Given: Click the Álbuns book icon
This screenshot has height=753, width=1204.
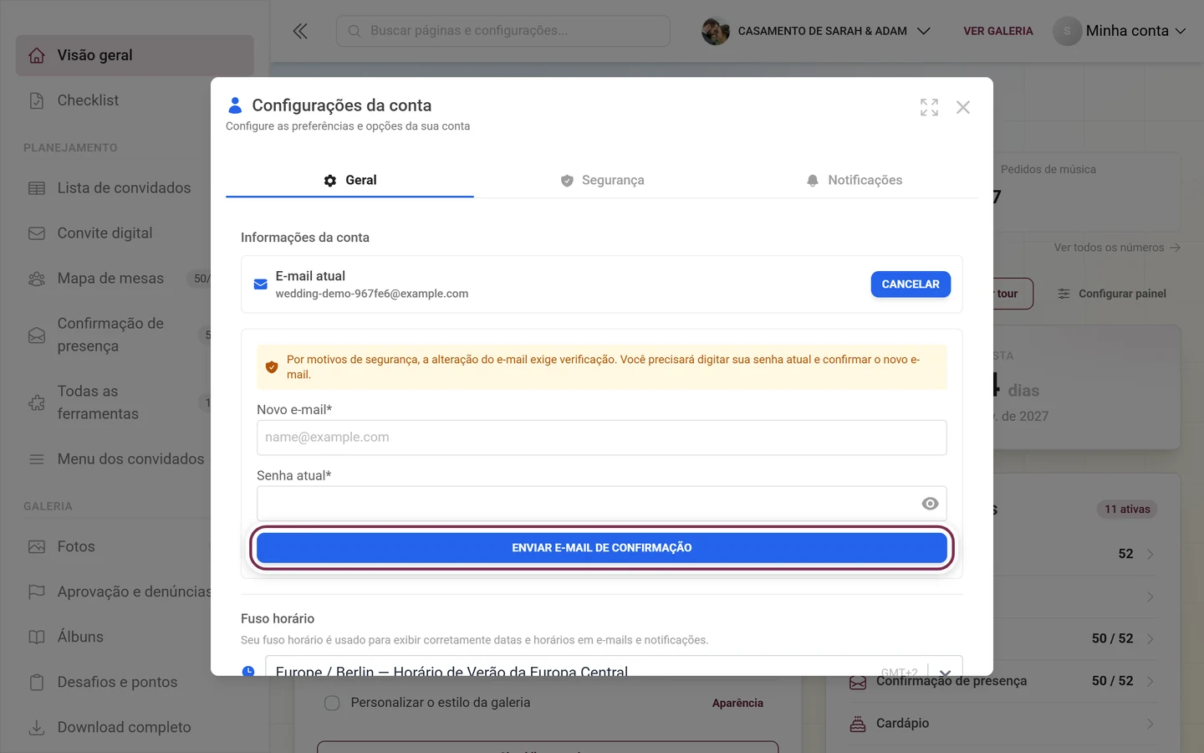Looking at the screenshot, I should (x=37, y=638).
